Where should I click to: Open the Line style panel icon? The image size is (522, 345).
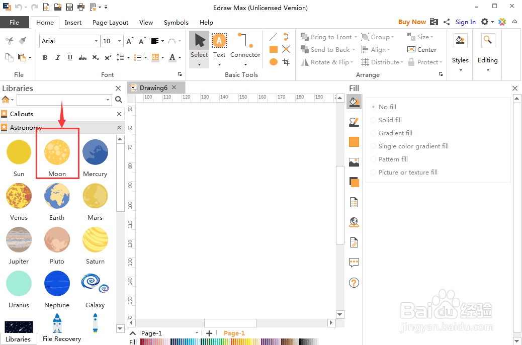[x=354, y=122]
